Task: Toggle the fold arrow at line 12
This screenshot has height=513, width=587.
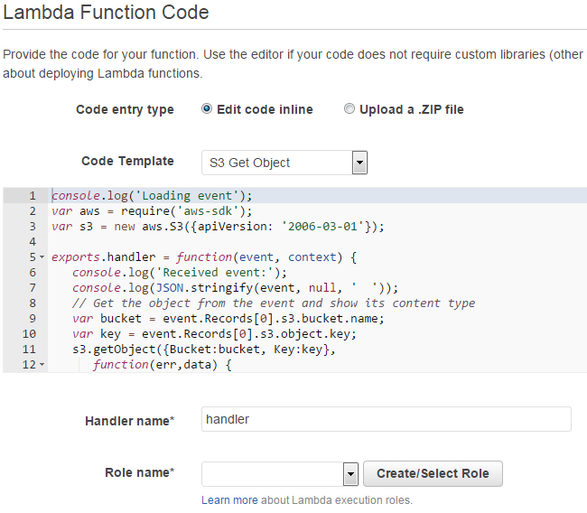Action: point(42,365)
